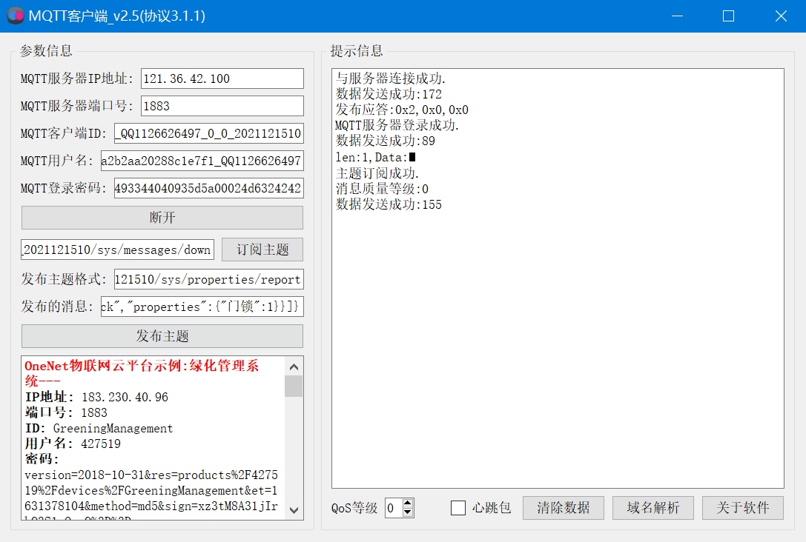Screen dimensions: 806x542
Task: Maximize the MQTT client window
Action: pos(728,16)
